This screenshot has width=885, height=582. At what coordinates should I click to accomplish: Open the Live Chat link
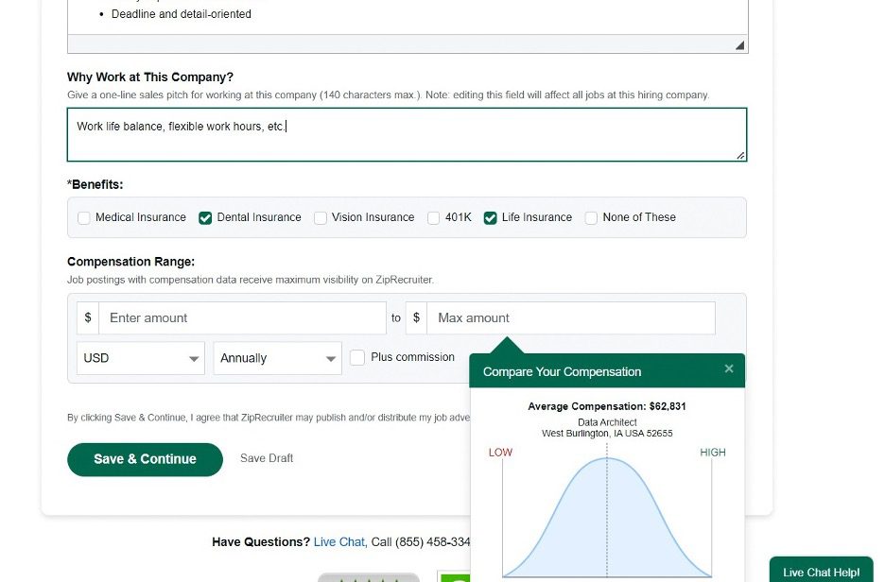(339, 542)
